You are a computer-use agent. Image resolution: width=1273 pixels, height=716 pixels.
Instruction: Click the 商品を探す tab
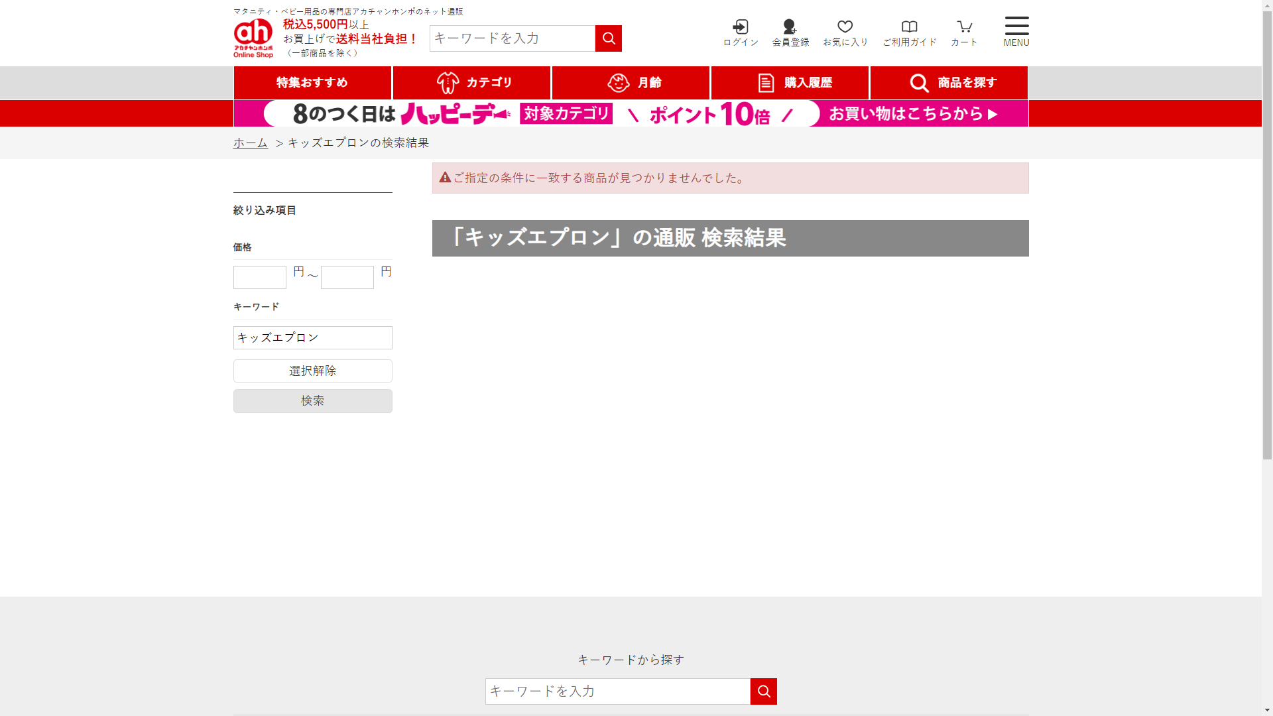(x=949, y=83)
